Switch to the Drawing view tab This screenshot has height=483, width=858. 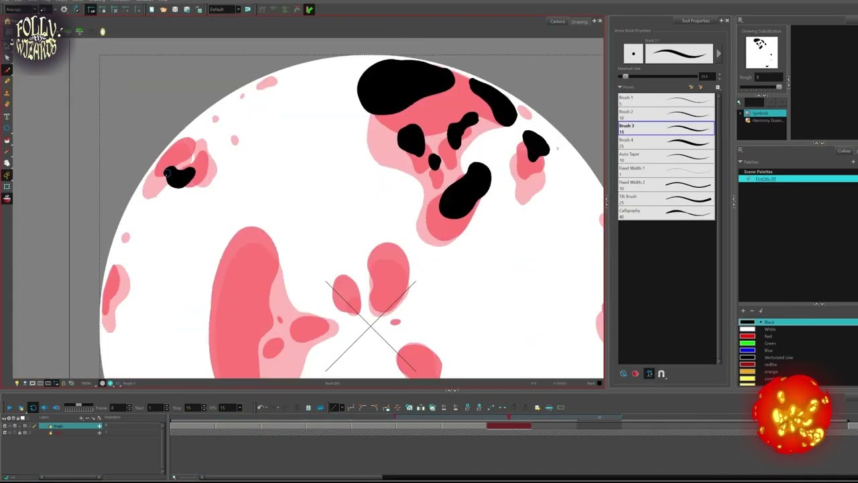tap(580, 21)
